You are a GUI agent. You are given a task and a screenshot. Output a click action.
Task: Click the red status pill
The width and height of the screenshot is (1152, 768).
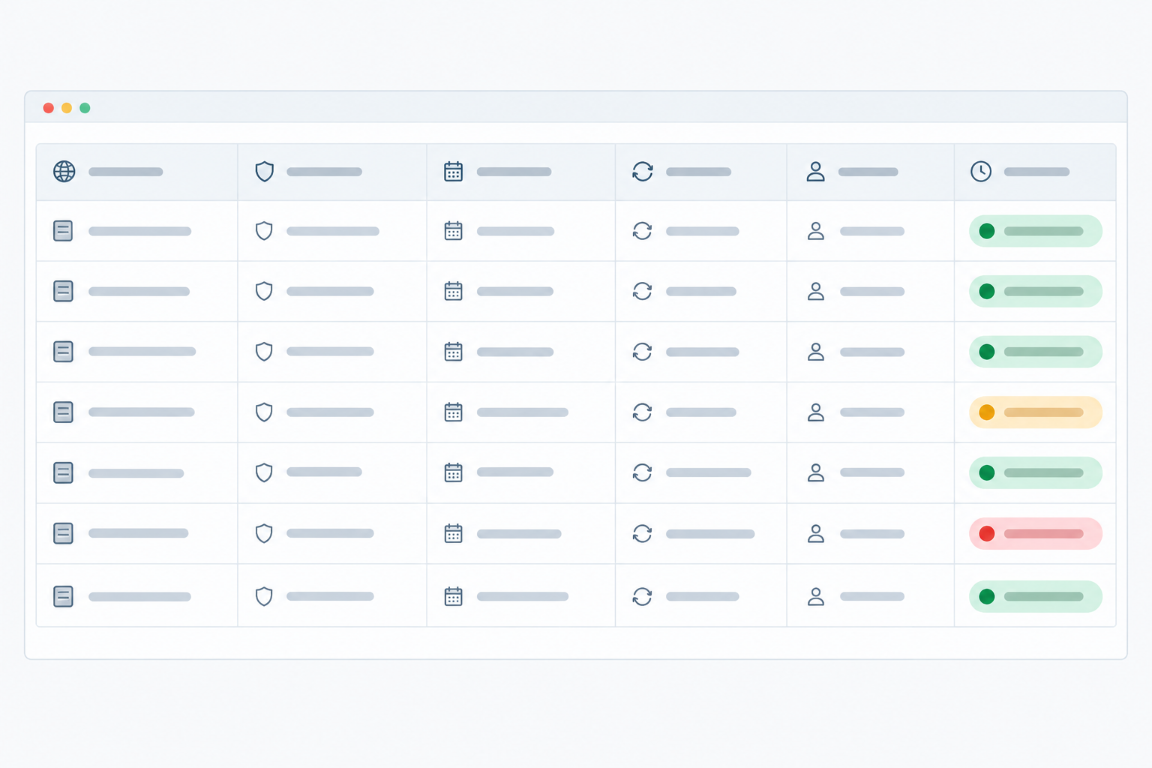tap(1036, 533)
